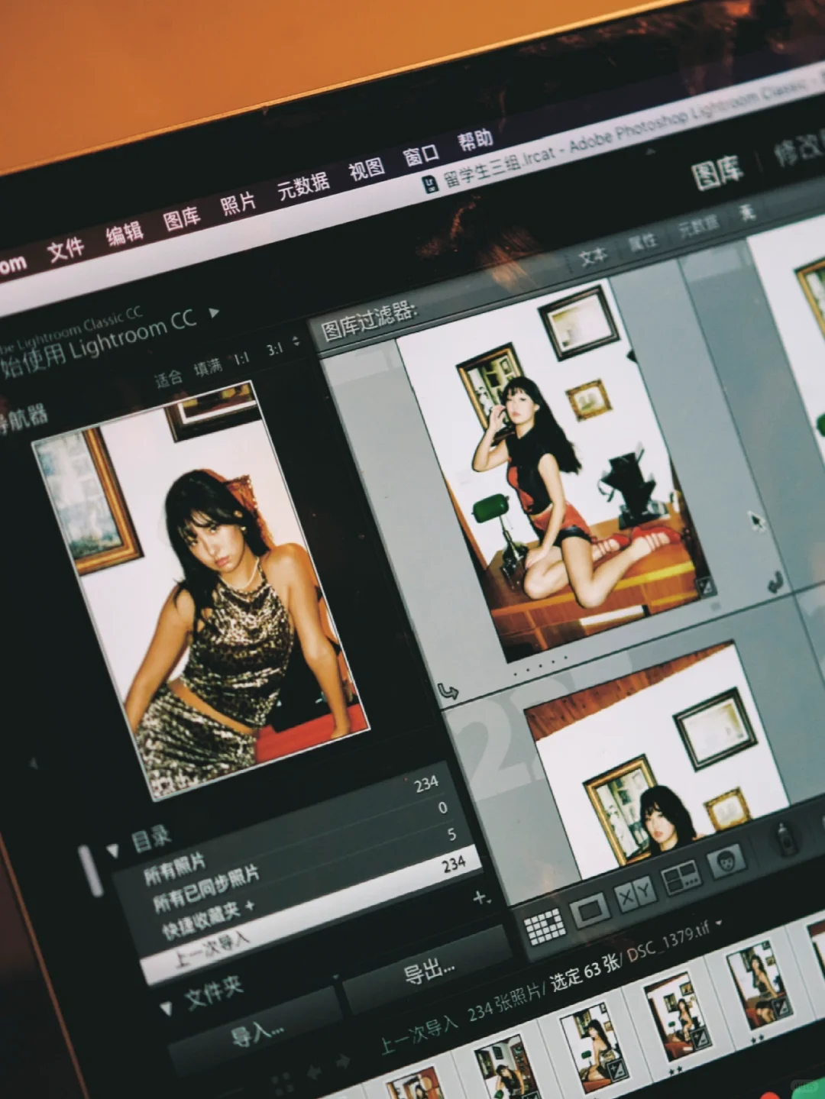
Task: Open XY Compare view
Action: pyautogui.click(x=635, y=894)
